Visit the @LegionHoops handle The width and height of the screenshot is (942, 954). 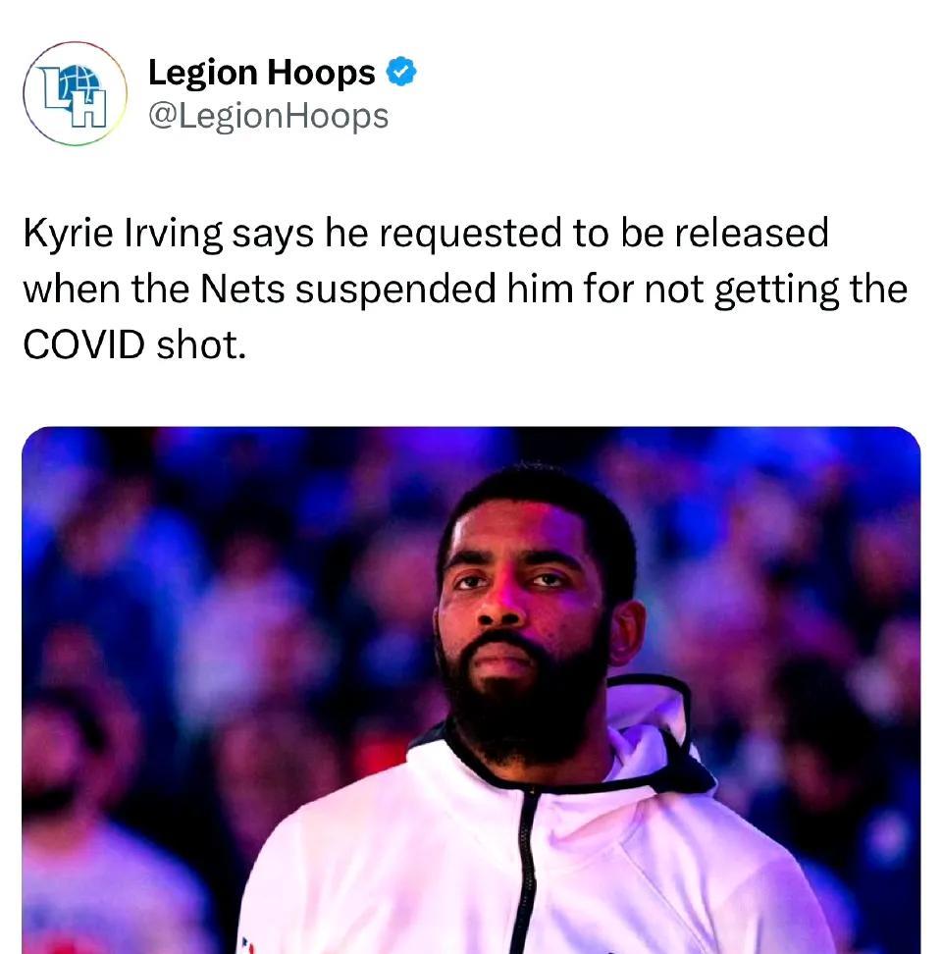[268, 116]
